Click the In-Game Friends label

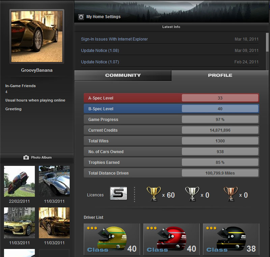pos(21,86)
